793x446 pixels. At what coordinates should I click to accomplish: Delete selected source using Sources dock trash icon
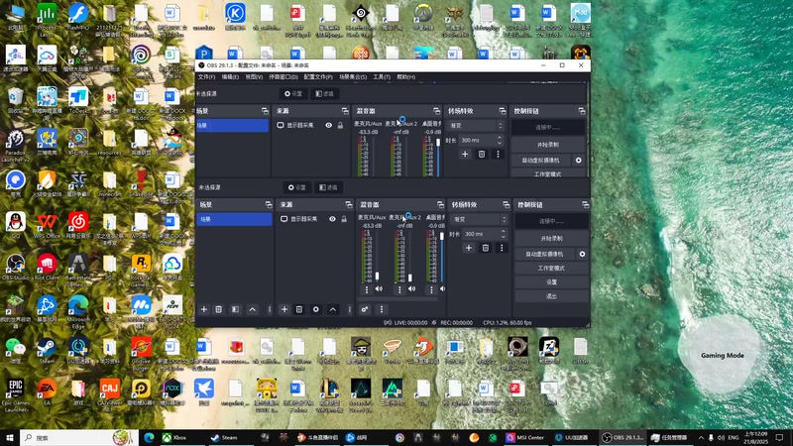point(299,309)
